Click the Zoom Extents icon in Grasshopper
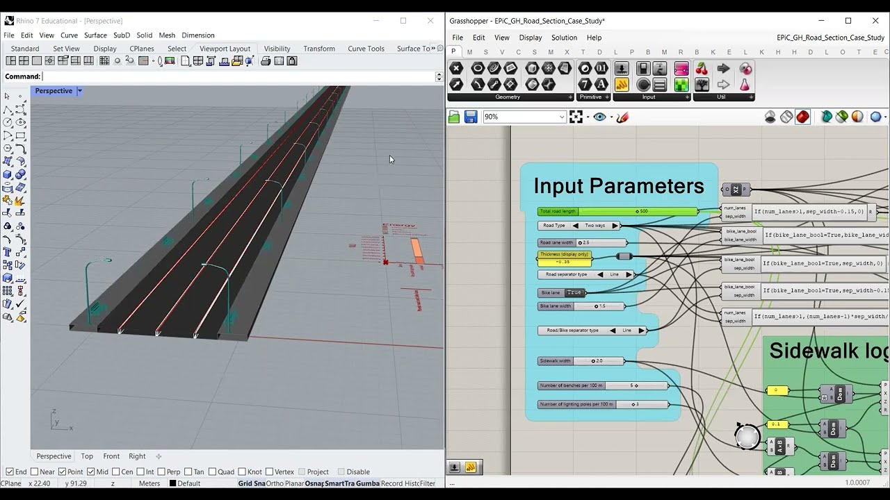The image size is (890, 500). [x=576, y=117]
